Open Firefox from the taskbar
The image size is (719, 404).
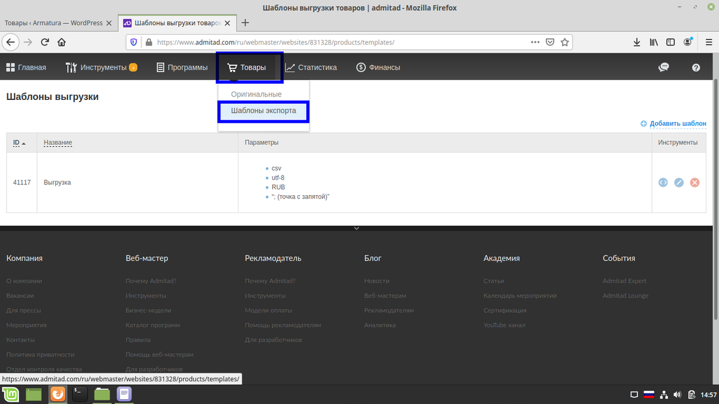coord(58,394)
